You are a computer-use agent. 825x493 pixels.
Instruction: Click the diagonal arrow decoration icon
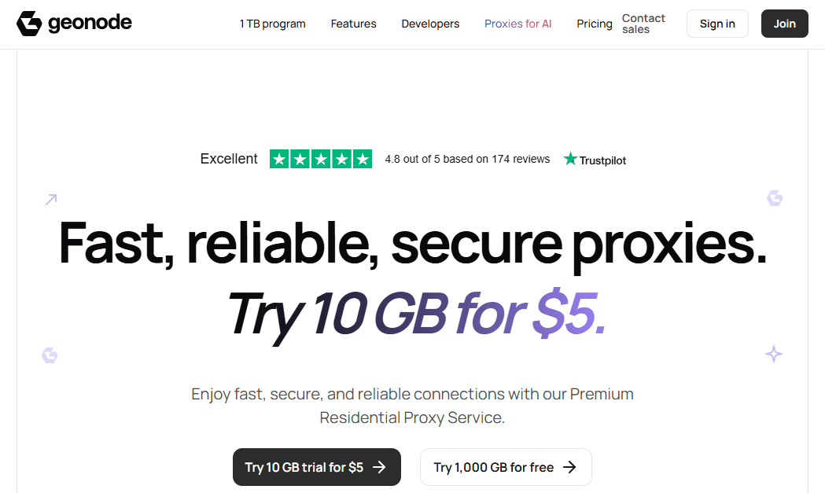pos(51,200)
